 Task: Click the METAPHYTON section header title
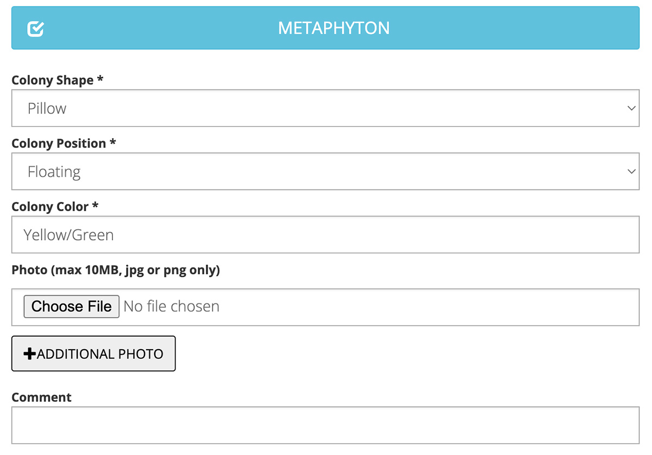(x=334, y=28)
